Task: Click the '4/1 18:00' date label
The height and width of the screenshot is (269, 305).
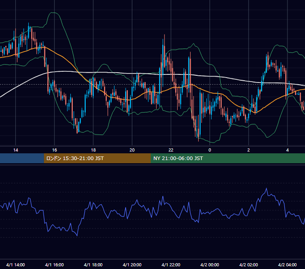Action: tap(93, 265)
